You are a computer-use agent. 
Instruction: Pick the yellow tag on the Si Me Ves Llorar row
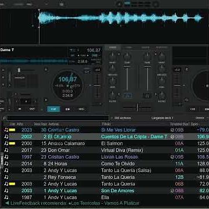pos(12,130)
